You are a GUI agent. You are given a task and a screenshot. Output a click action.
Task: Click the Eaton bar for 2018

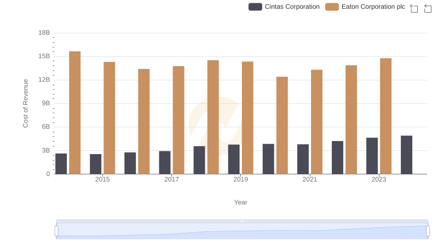click(213, 117)
